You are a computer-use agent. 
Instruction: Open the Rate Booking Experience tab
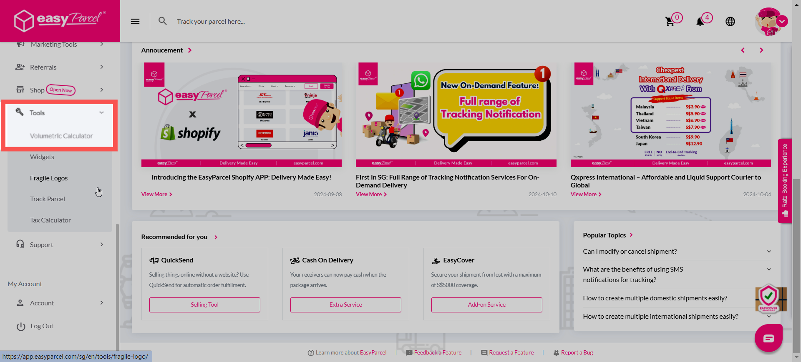click(785, 180)
